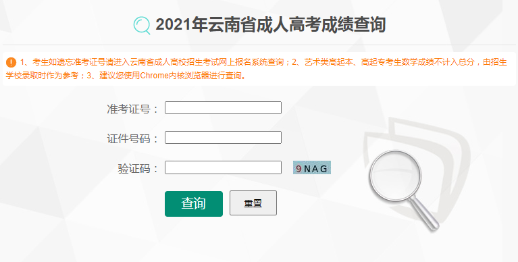Screen dimensions: 518x262
Task: Clear the form using 重置 button
Action: (253, 203)
